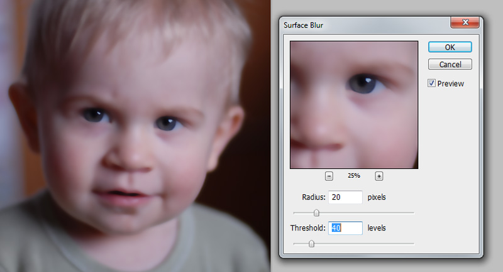The width and height of the screenshot is (503, 272).
Task: Toggle the Preview checkbox
Action: (x=432, y=83)
